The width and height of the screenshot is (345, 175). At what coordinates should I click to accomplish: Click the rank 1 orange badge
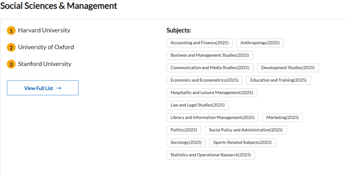pos(11,31)
